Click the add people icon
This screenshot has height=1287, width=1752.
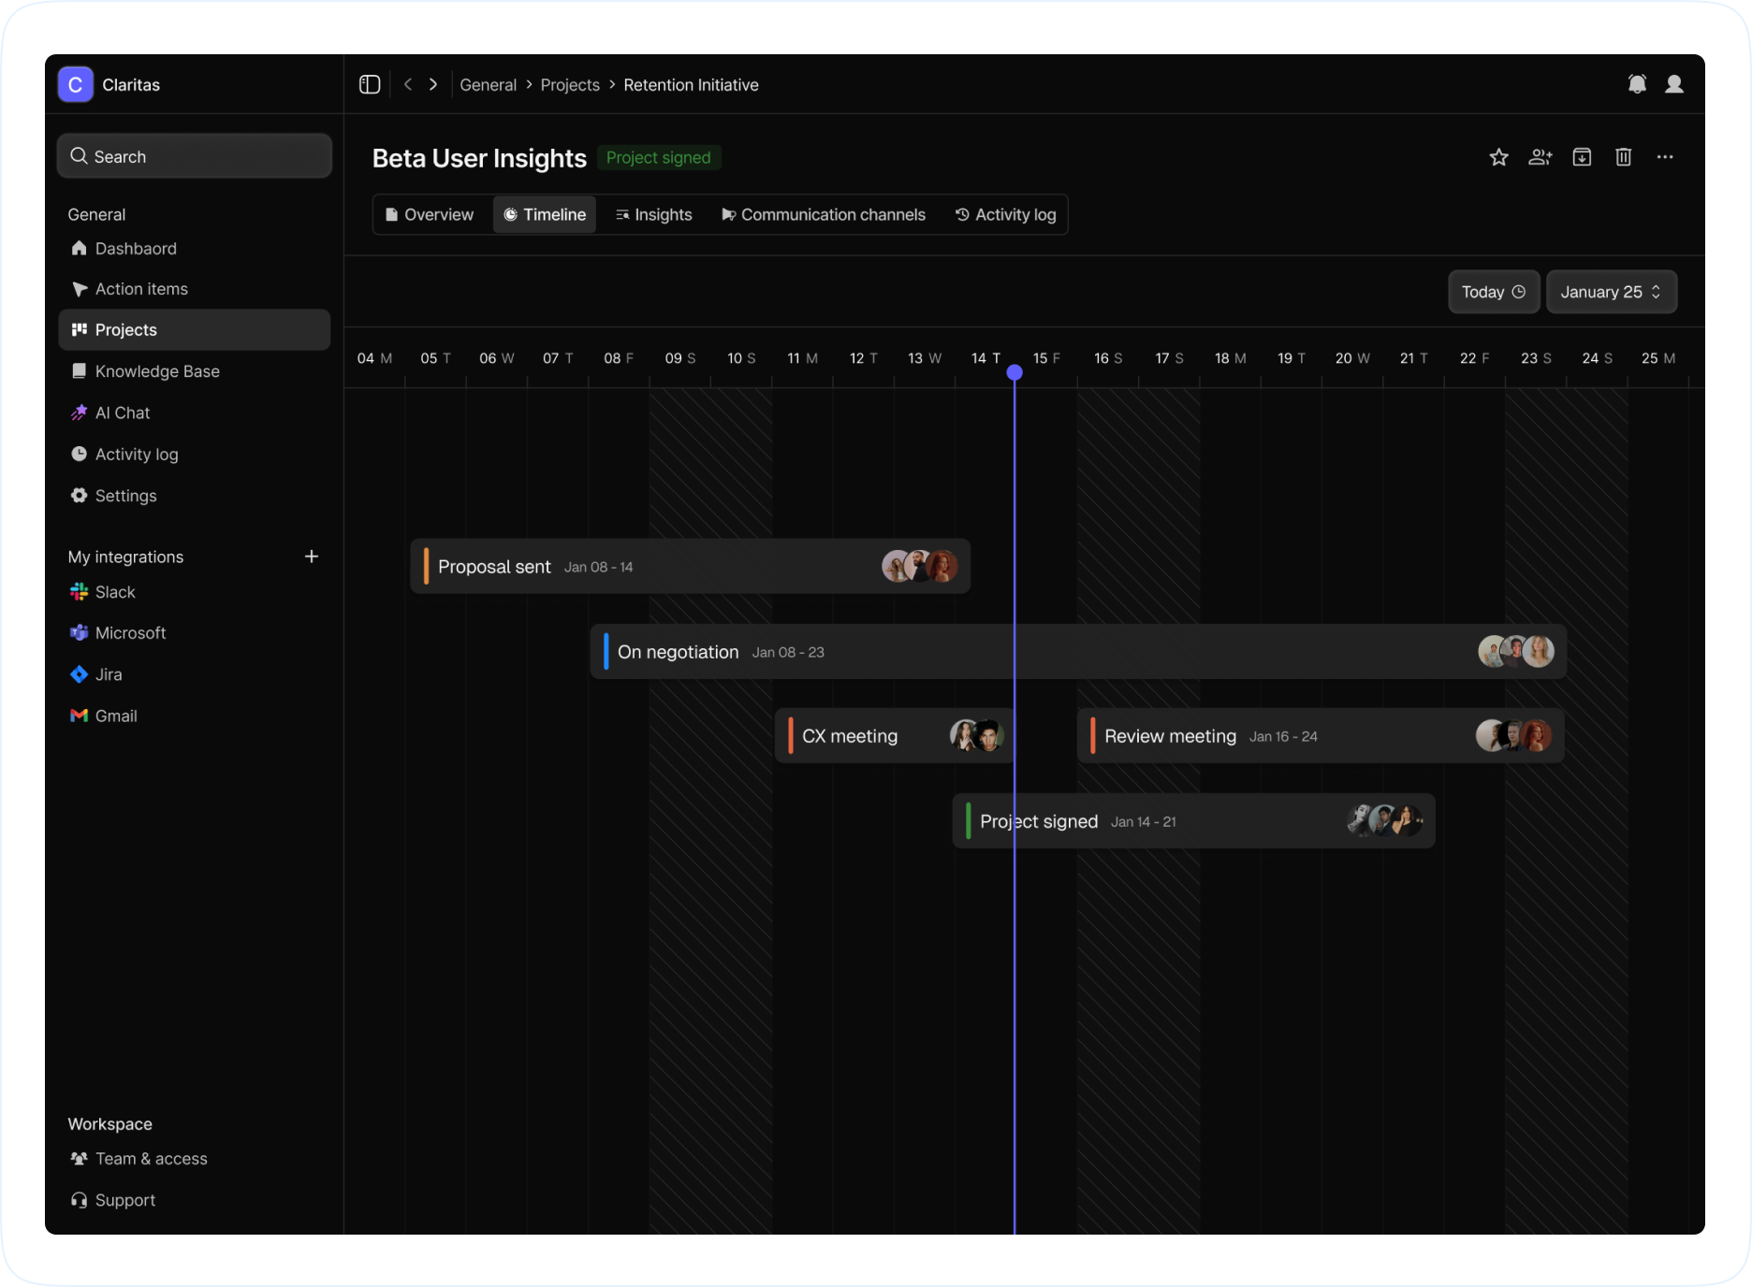[x=1540, y=157]
